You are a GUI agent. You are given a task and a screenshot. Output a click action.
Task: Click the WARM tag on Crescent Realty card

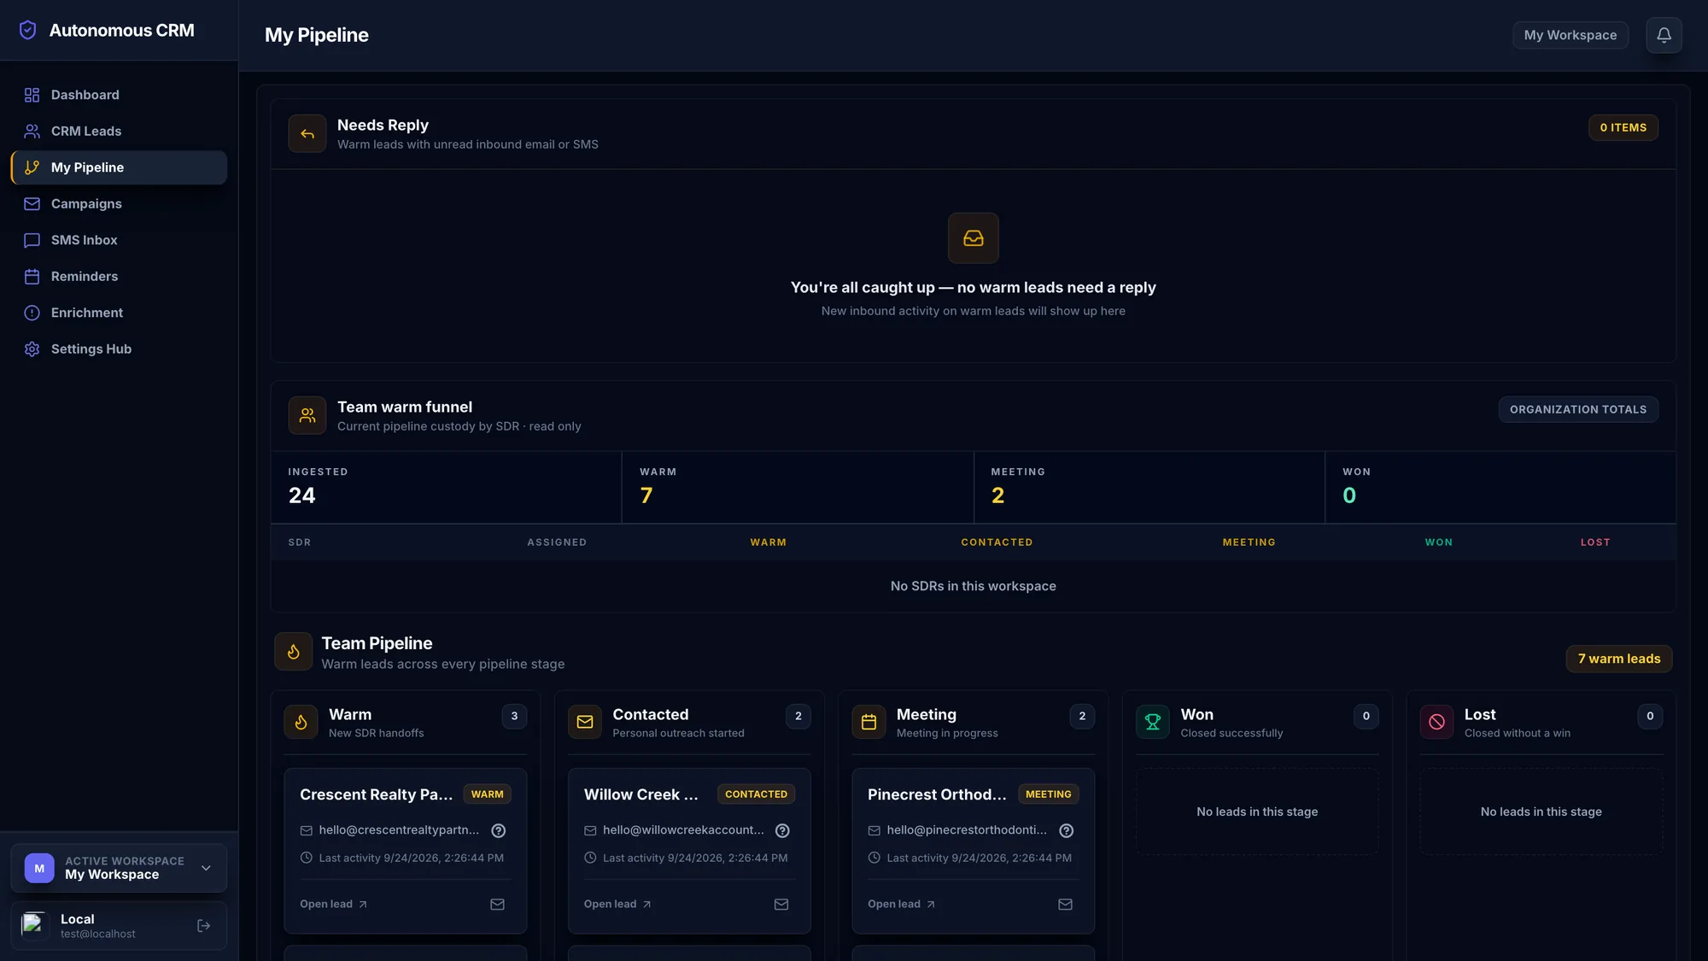(x=488, y=794)
